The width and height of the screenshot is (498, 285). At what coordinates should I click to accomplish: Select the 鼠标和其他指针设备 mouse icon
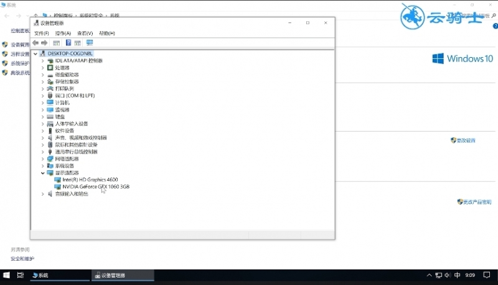pos(50,145)
